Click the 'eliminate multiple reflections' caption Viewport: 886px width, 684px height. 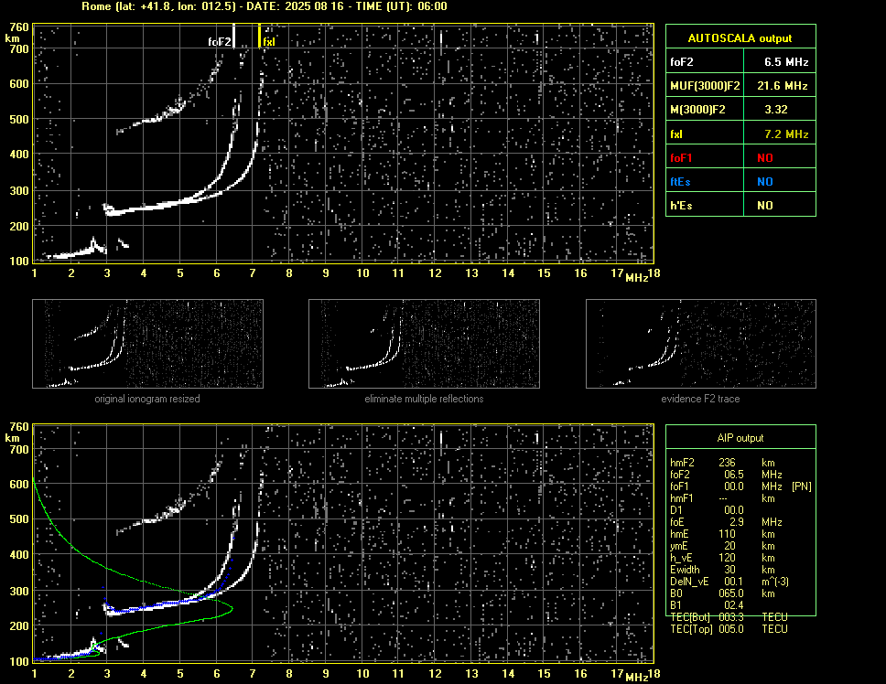424,399
